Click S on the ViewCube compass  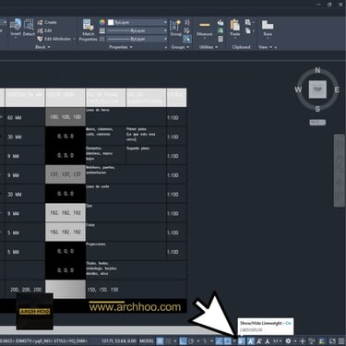[317, 109]
